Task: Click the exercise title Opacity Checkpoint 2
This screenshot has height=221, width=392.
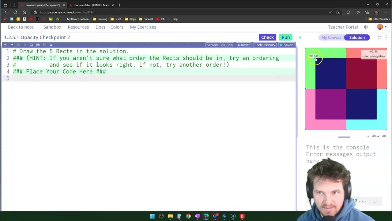Action: [x=37, y=37]
